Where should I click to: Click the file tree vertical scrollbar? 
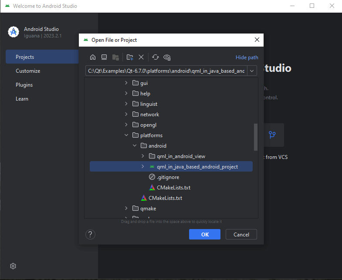tap(256, 137)
